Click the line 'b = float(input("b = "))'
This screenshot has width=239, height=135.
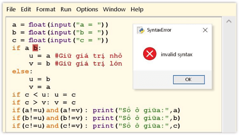[60, 32]
